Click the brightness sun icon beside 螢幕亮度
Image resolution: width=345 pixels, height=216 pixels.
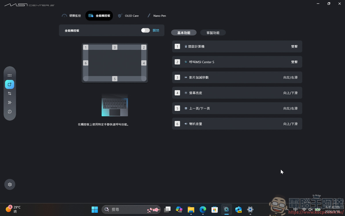185,93
